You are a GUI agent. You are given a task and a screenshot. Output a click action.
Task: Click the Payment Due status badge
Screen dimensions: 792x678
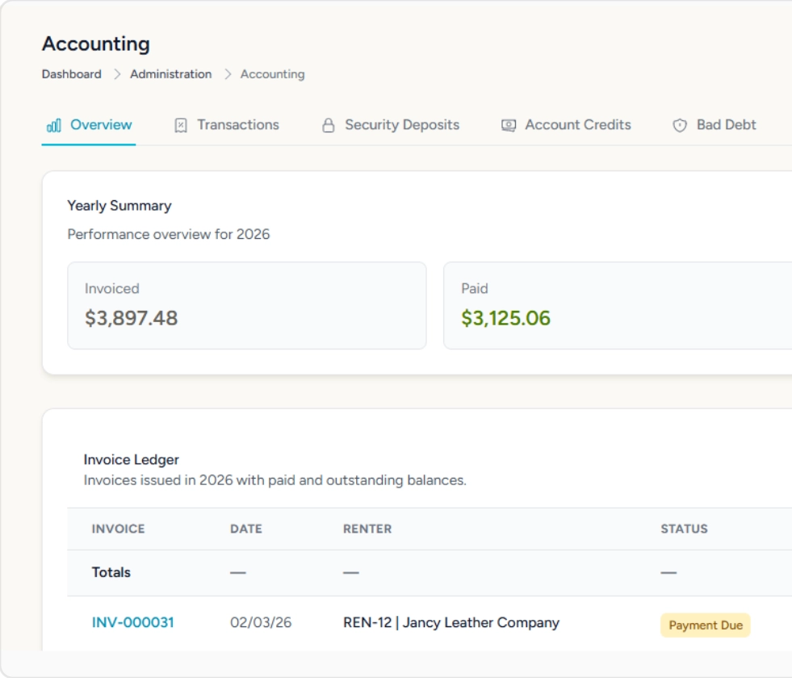[x=705, y=625]
